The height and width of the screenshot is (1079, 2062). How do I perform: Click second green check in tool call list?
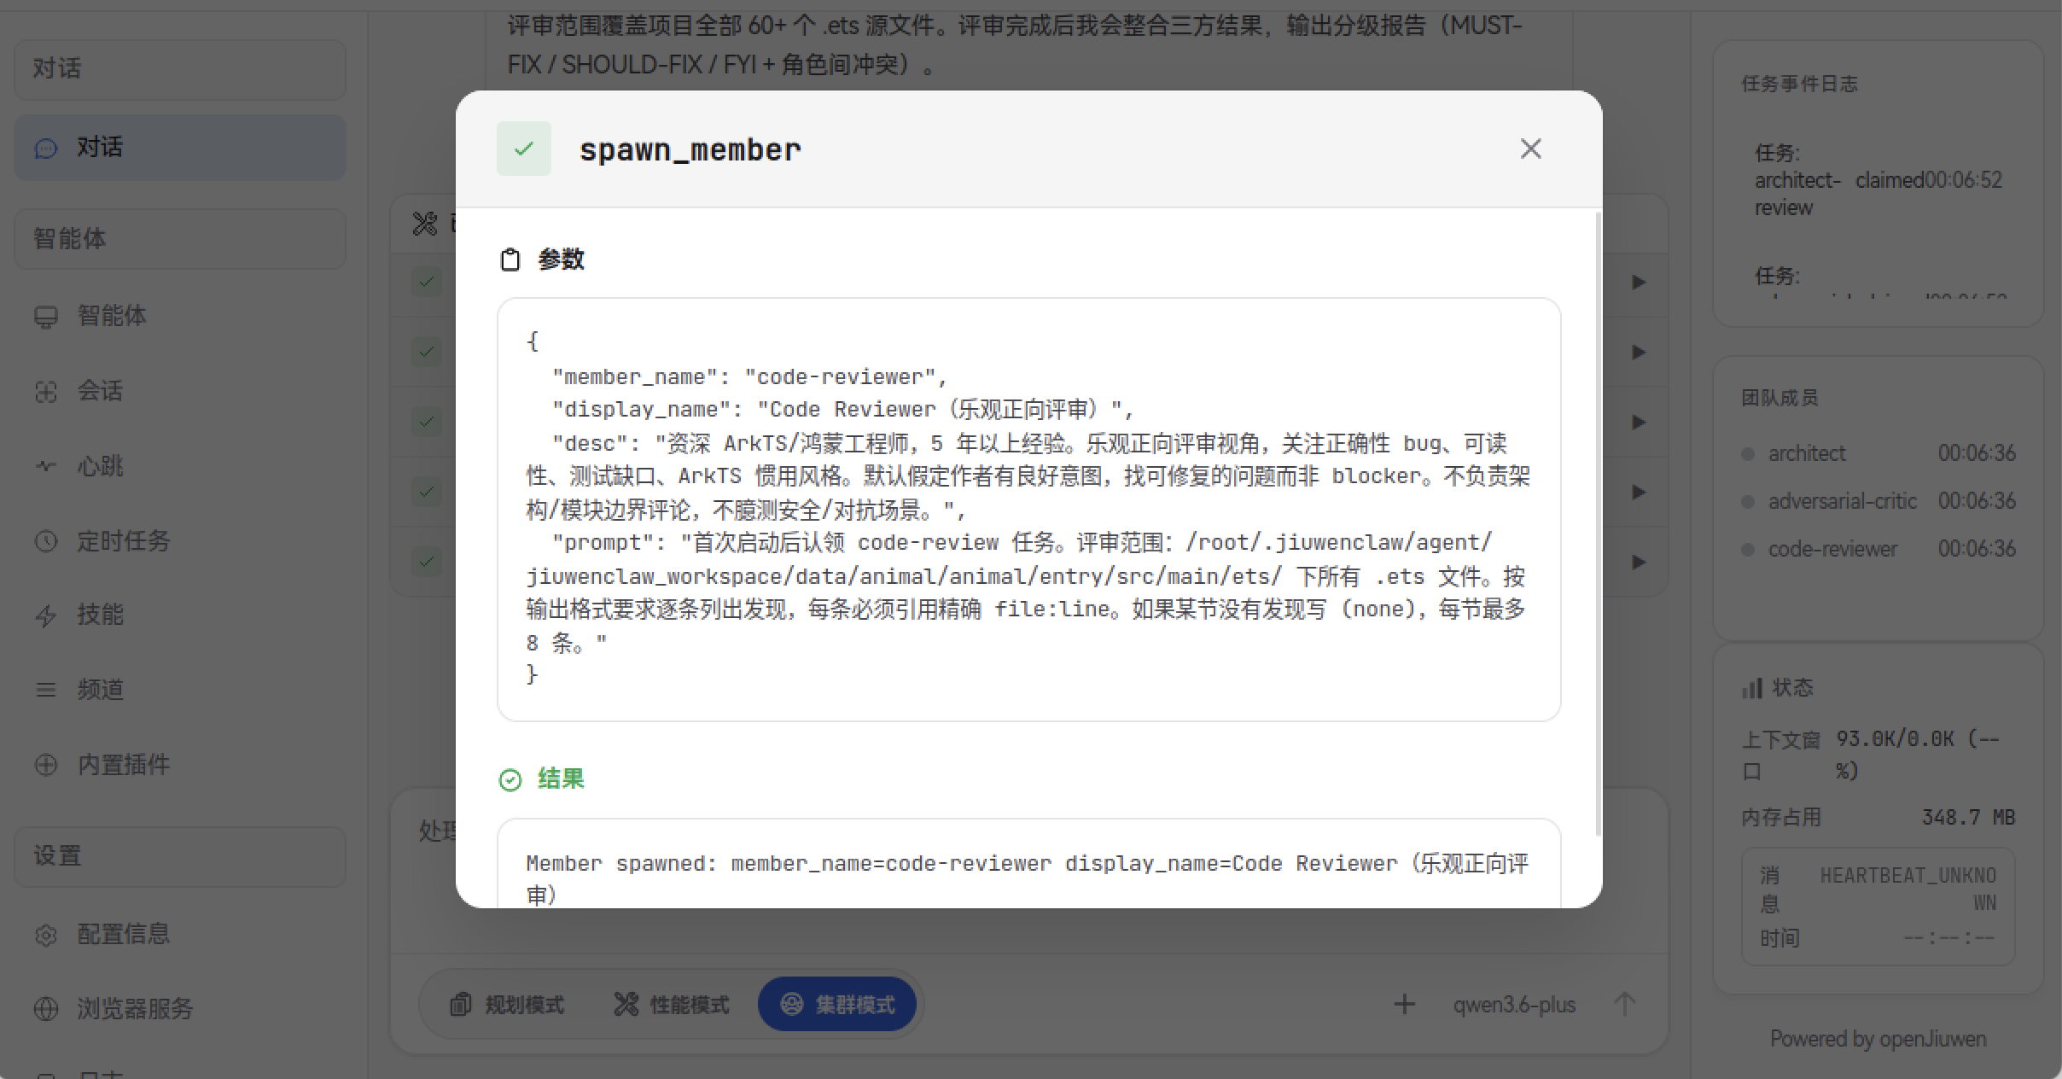[x=427, y=352]
